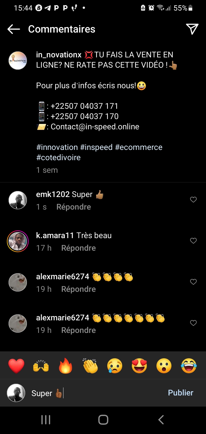Image resolution: width=206 pixels, height=434 pixels.
Task: Insert the clapping hands quick emoji
Action: point(90,366)
